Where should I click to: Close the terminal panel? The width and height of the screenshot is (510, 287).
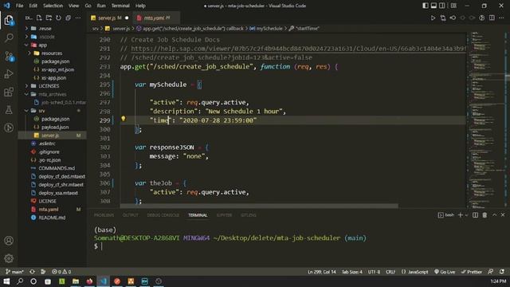(x=503, y=215)
